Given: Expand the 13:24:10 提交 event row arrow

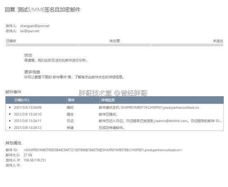Looking at the screenshot, I should click(10, 114).
